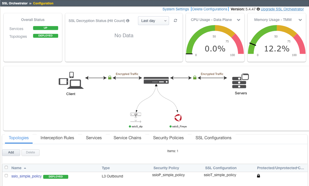Click the Delete topology button

pyautogui.click(x=30, y=152)
